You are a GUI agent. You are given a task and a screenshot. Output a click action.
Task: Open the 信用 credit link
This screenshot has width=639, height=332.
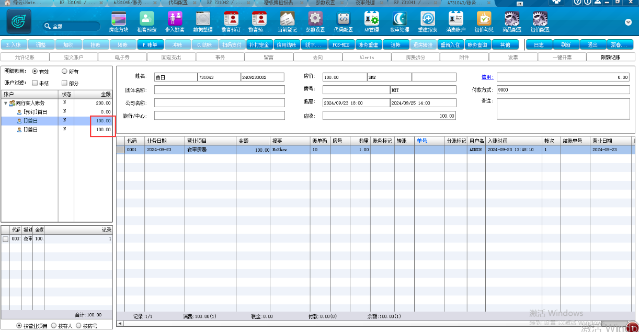point(487,77)
